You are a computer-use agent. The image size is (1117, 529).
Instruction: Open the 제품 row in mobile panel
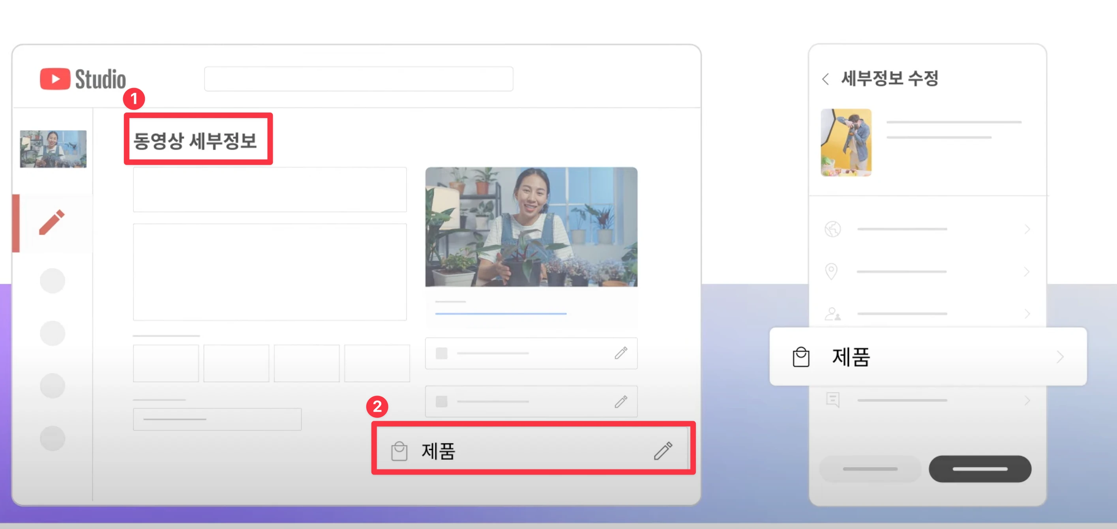(928, 357)
